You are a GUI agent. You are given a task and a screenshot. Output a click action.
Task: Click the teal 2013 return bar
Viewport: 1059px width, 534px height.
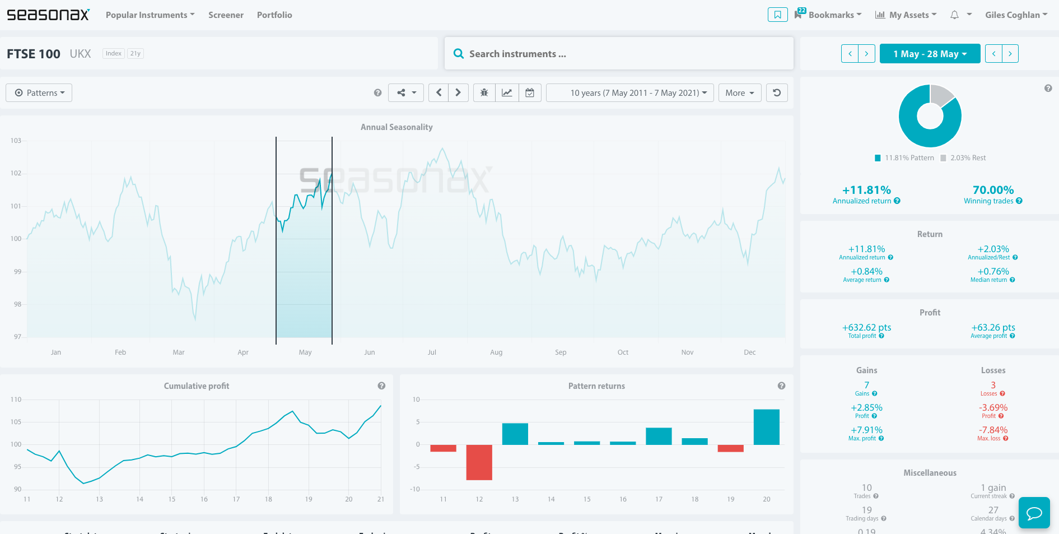(x=515, y=434)
